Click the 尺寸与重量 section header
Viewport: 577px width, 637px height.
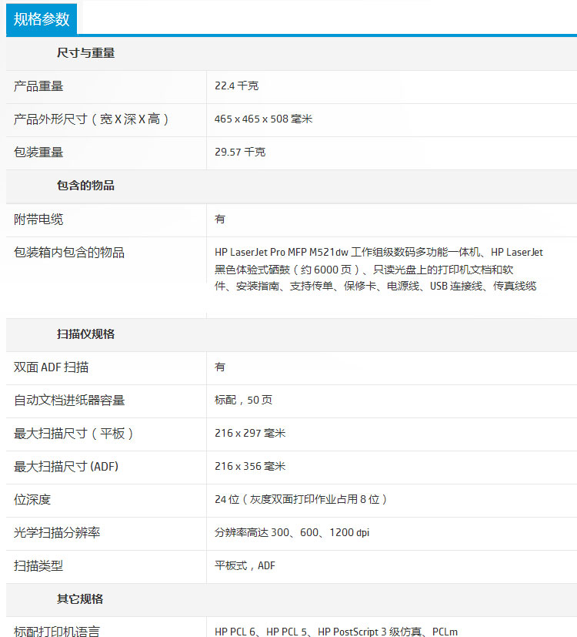(85, 53)
